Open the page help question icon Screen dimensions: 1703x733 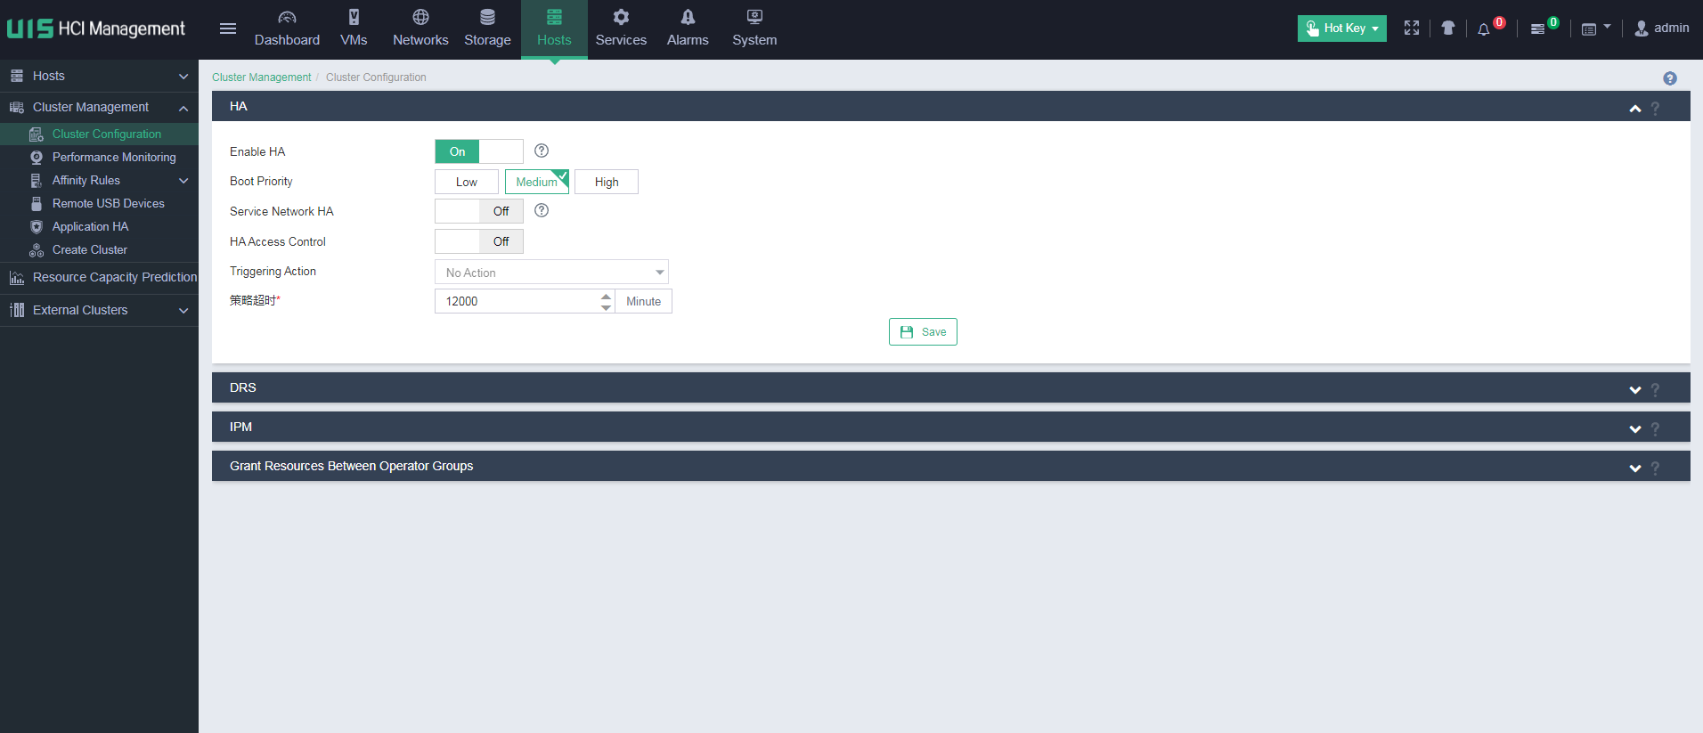pyautogui.click(x=1670, y=78)
